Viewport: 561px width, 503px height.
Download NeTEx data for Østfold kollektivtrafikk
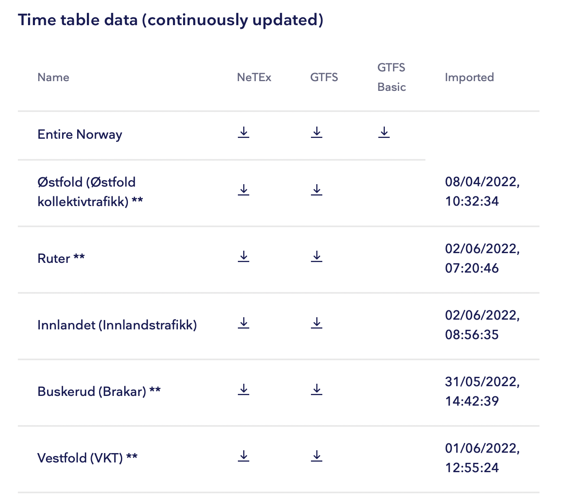click(244, 190)
